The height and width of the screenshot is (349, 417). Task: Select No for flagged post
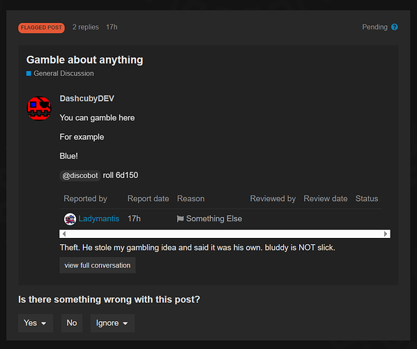(72, 323)
